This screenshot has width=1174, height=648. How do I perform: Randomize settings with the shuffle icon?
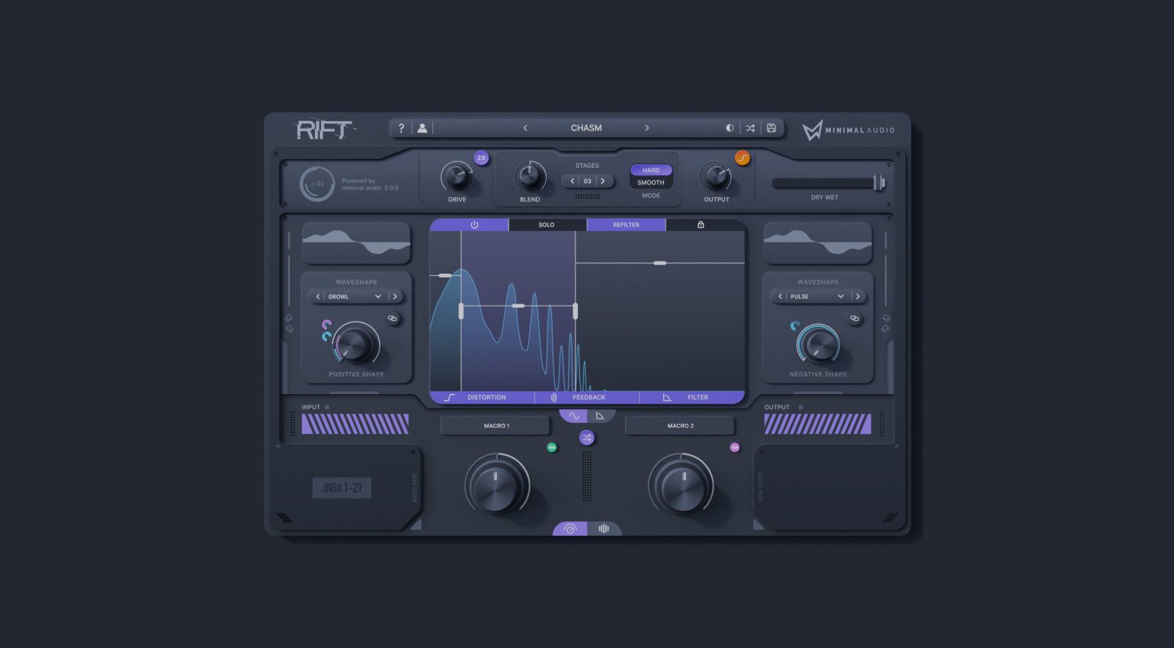(750, 127)
